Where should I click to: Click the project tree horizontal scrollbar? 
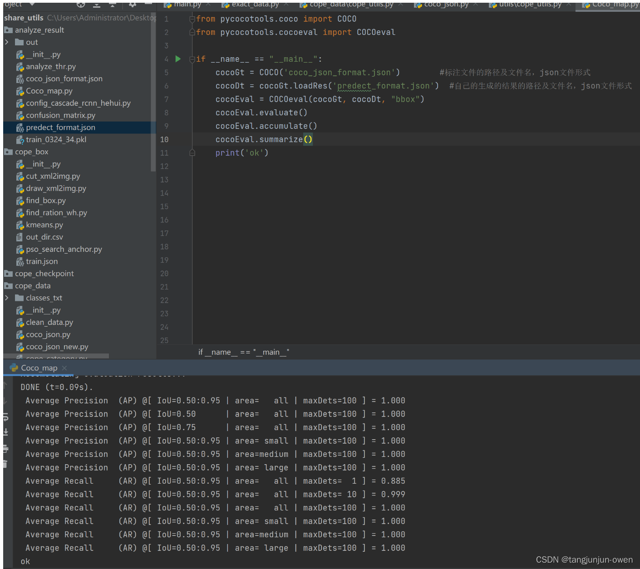[56, 356]
